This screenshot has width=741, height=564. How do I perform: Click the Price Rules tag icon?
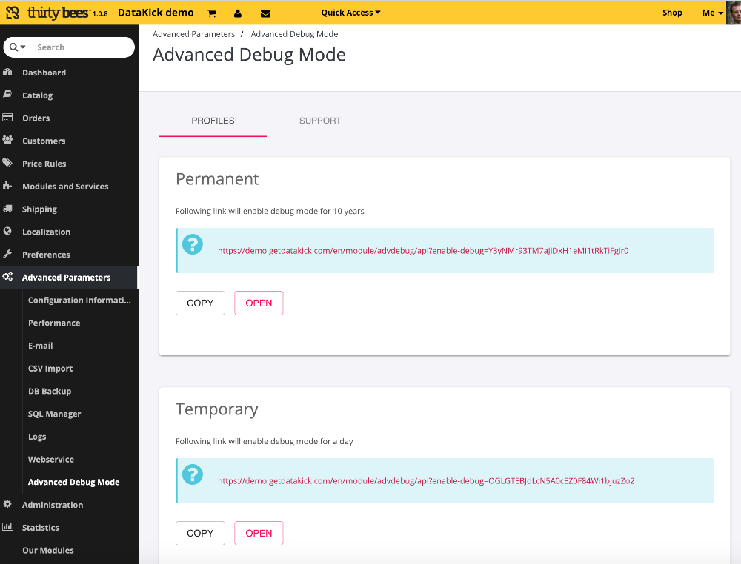[x=8, y=163]
